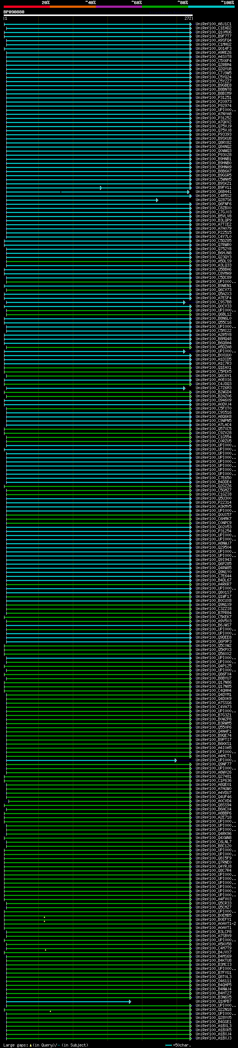This screenshot has width=238, height=1048.
Task: Click the UniRef100_Q9NF77 label
Action: (x=213, y=764)
